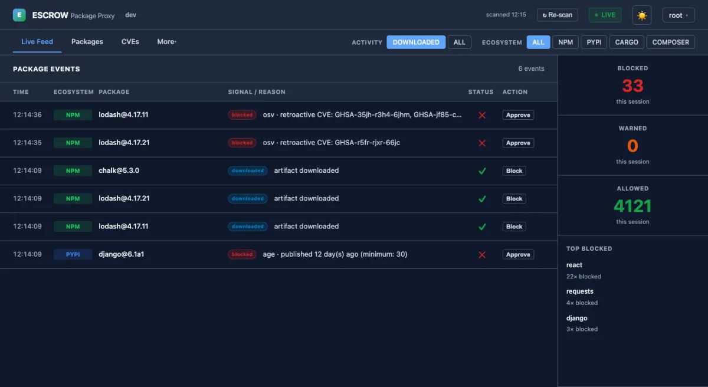Click the 'scanned 12:15' timestamp
The height and width of the screenshot is (387, 708).
click(x=506, y=15)
